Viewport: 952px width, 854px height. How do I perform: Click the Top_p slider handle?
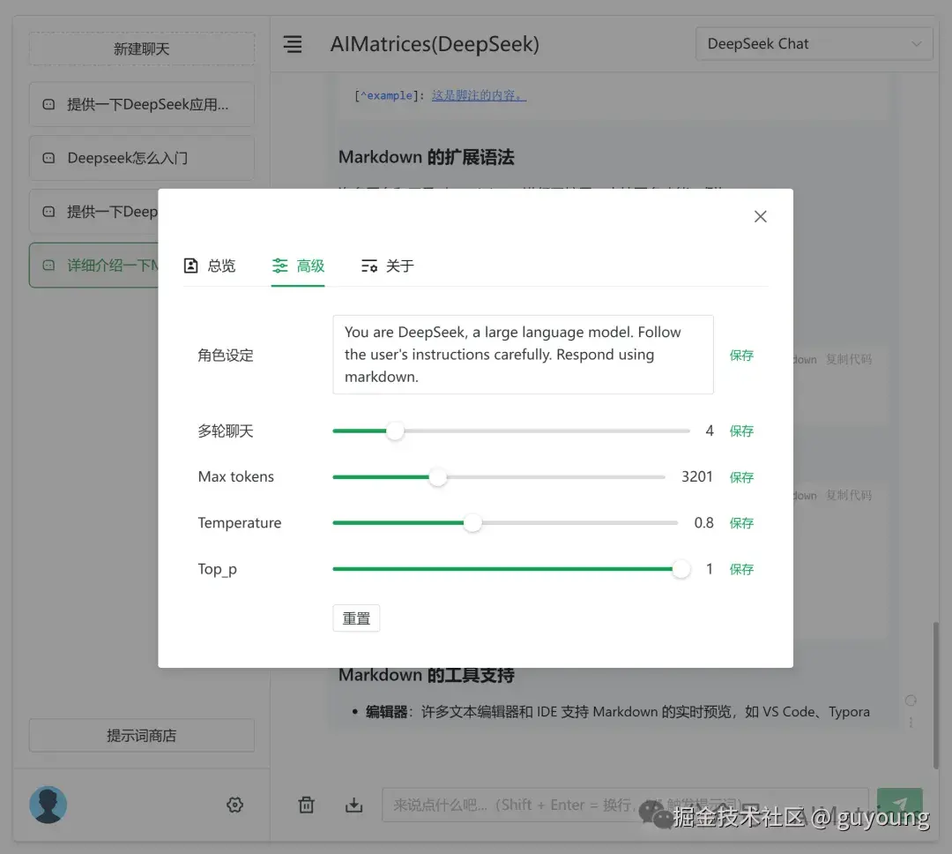click(x=681, y=569)
